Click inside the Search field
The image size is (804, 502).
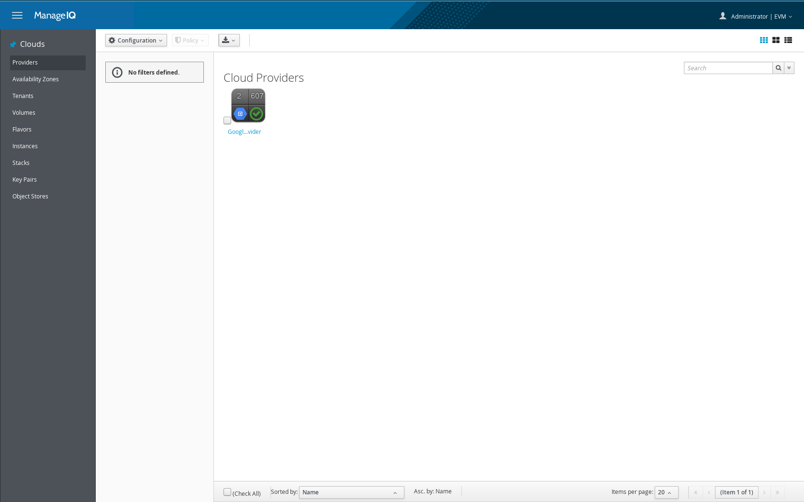(728, 68)
